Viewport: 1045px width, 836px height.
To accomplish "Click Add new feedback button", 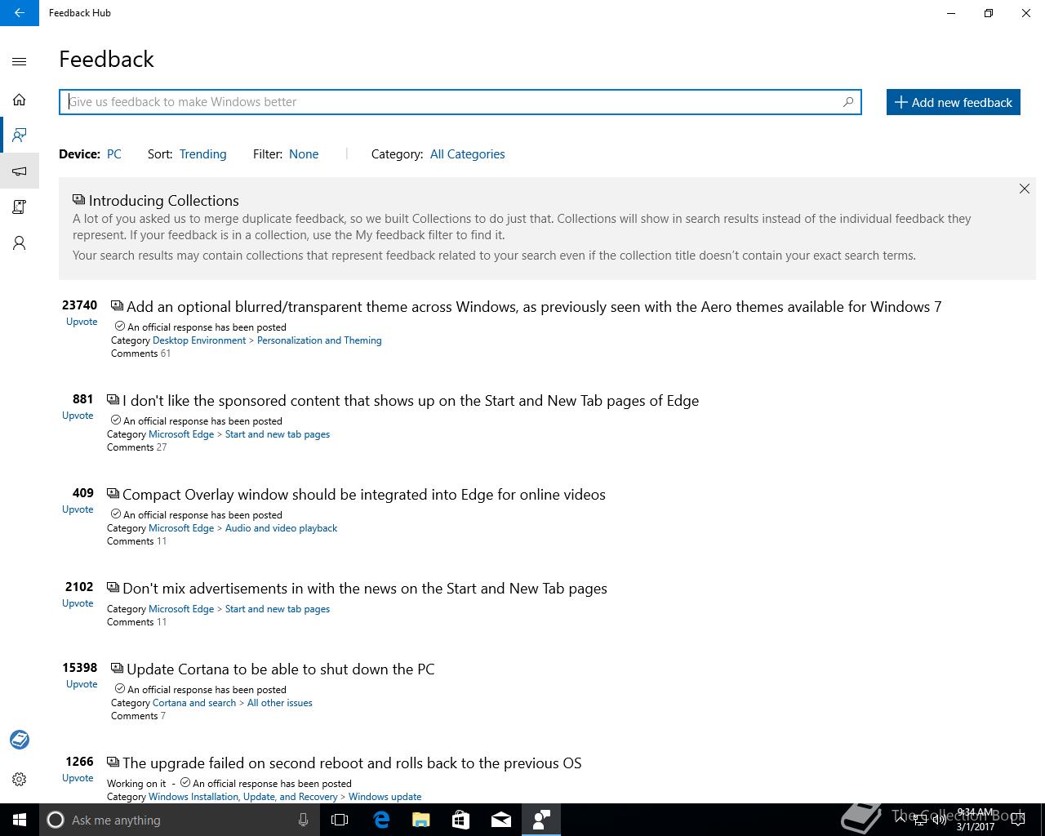I will 954,102.
